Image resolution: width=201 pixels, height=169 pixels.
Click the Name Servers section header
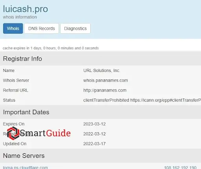(x=100, y=156)
